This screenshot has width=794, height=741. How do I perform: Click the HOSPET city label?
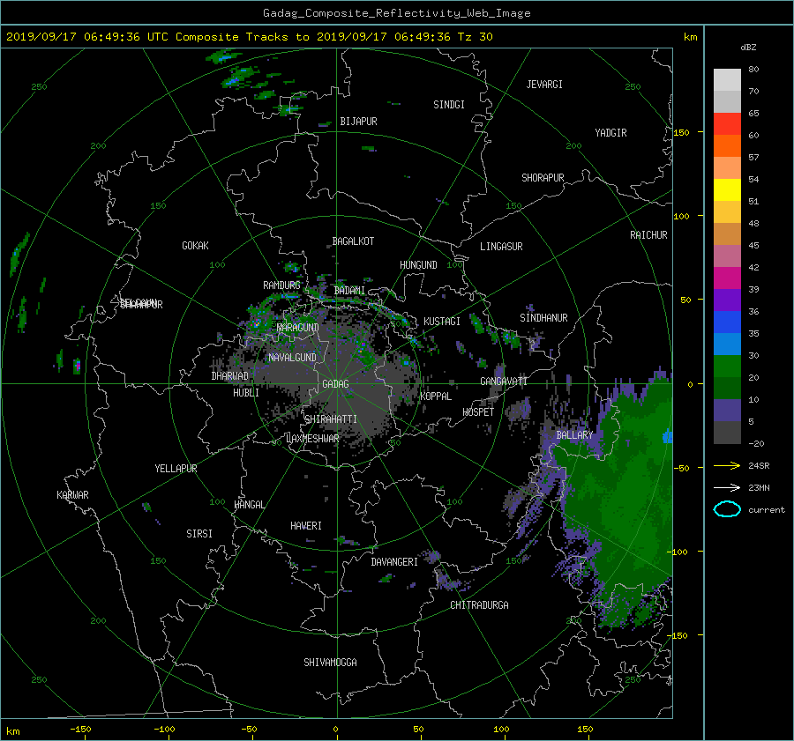[478, 412]
